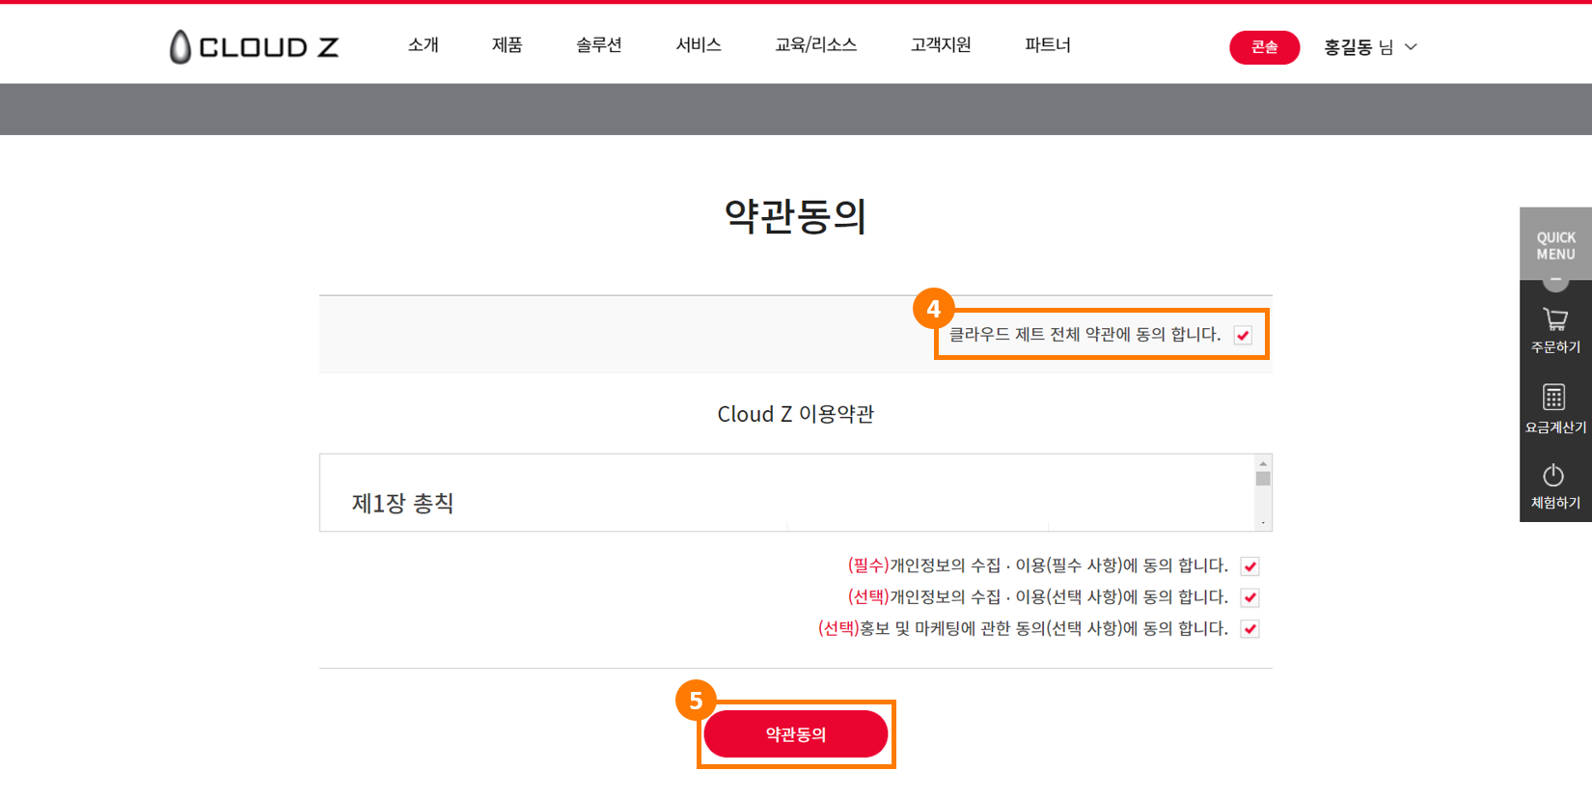Click the 제1장 총칙 heading text
Screen dimensions: 1592x799
click(402, 503)
